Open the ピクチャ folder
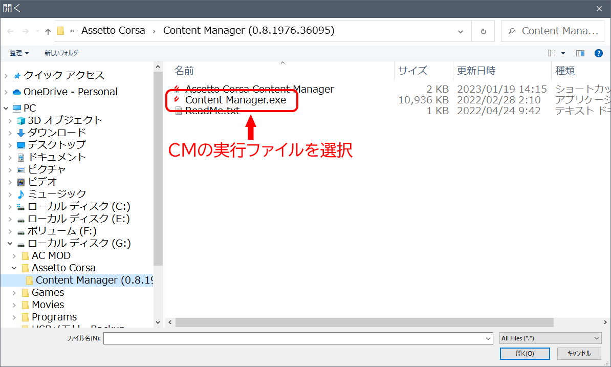Screen dimensions: 611x367 (47, 169)
